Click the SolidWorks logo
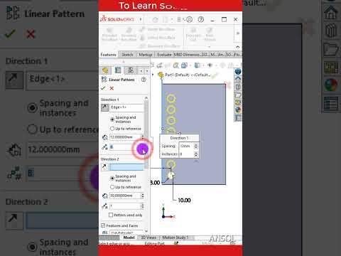 coord(117,19)
